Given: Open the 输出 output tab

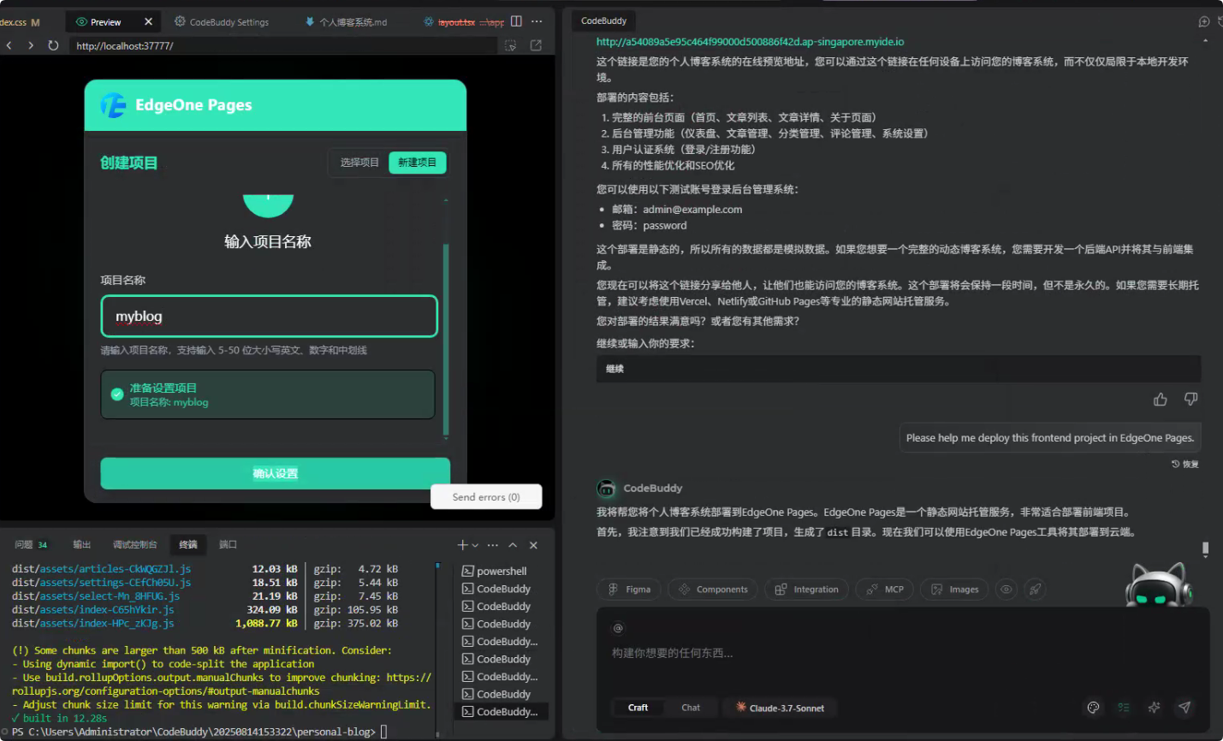Looking at the screenshot, I should coord(81,544).
